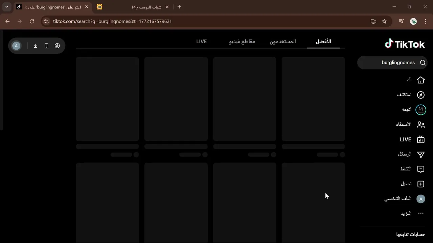Click الرسائل (Messages) label

(x=405, y=154)
